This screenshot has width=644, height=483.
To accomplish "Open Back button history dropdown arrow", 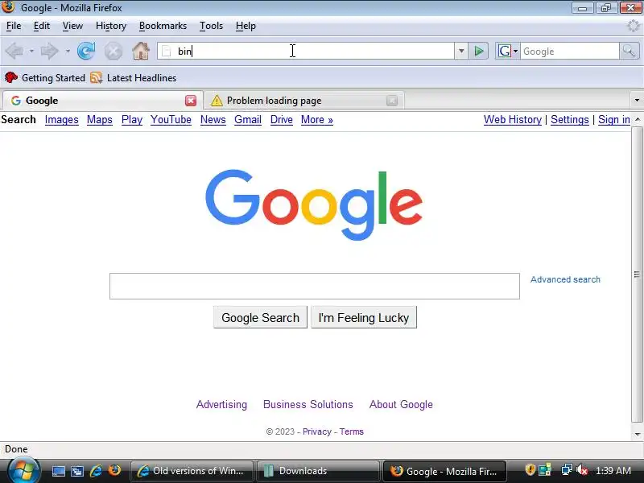I will tap(31, 52).
